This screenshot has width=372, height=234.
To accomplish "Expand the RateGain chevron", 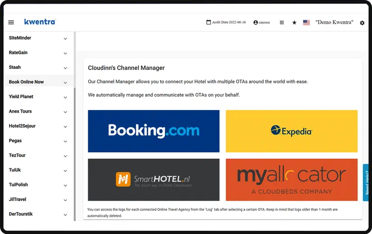I will pyautogui.click(x=65, y=53).
